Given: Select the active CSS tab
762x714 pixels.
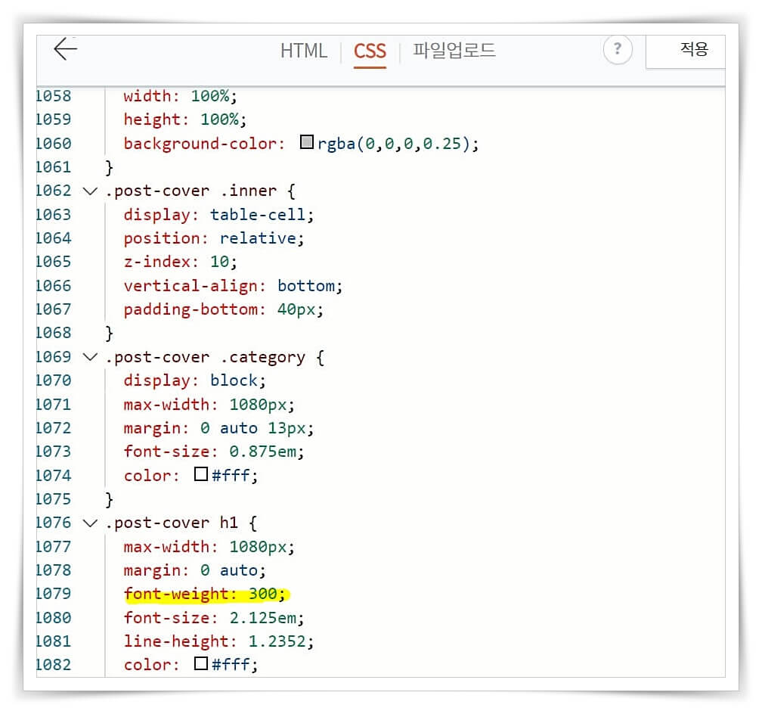Looking at the screenshot, I should 370,51.
